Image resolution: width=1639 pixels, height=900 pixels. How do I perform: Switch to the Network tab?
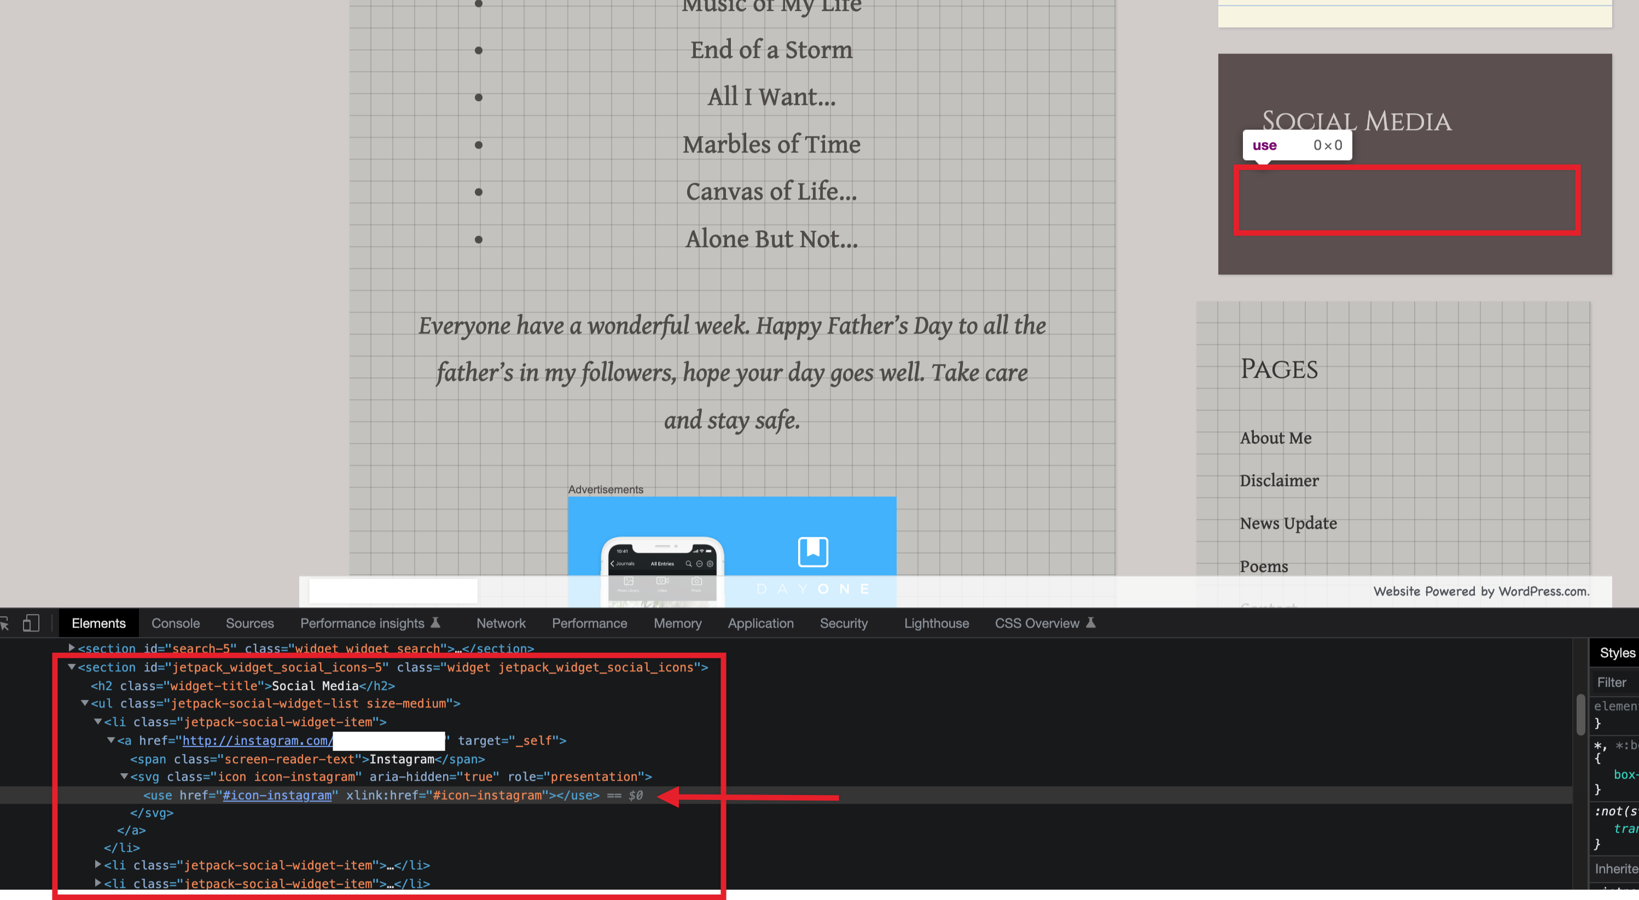(x=501, y=623)
